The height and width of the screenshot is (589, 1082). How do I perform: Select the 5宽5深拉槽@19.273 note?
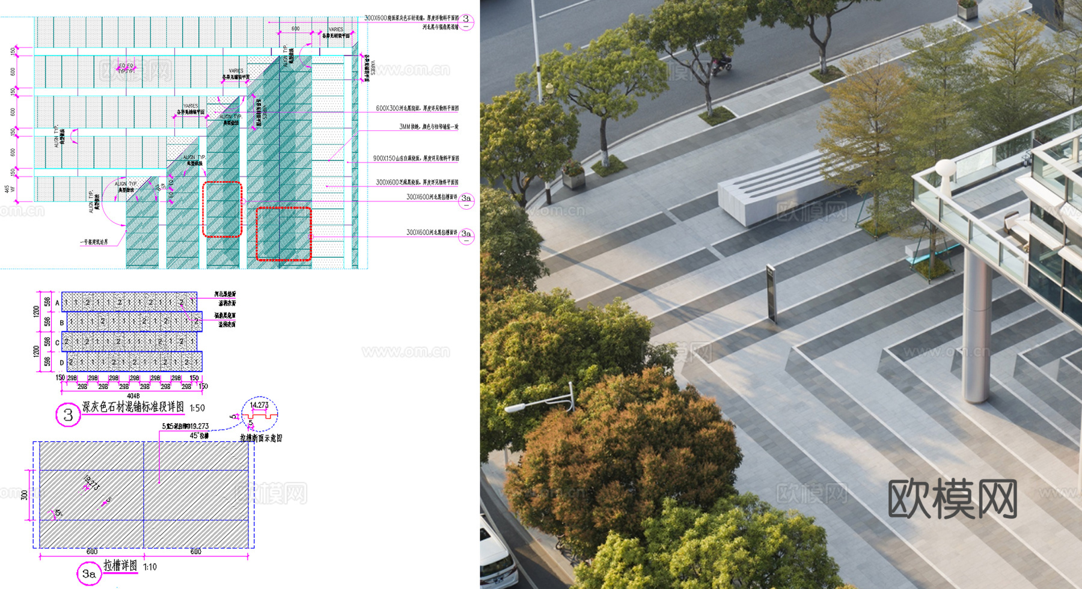(185, 426)
